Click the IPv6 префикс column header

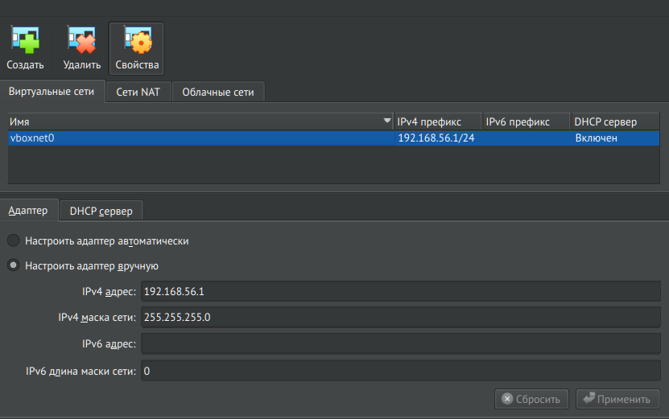pos(526,122)
